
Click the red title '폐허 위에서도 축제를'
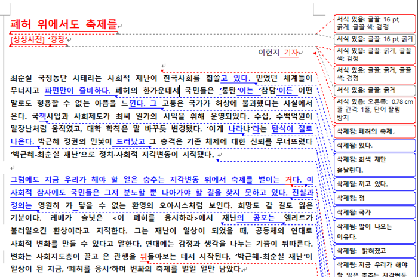pyautogui.click(x=64, y=24)
